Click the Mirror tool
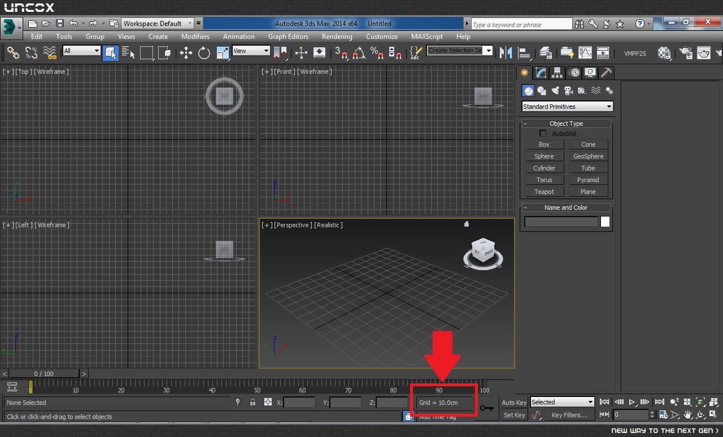The height and width of the screenshot is (437, 723). point(506,52)
